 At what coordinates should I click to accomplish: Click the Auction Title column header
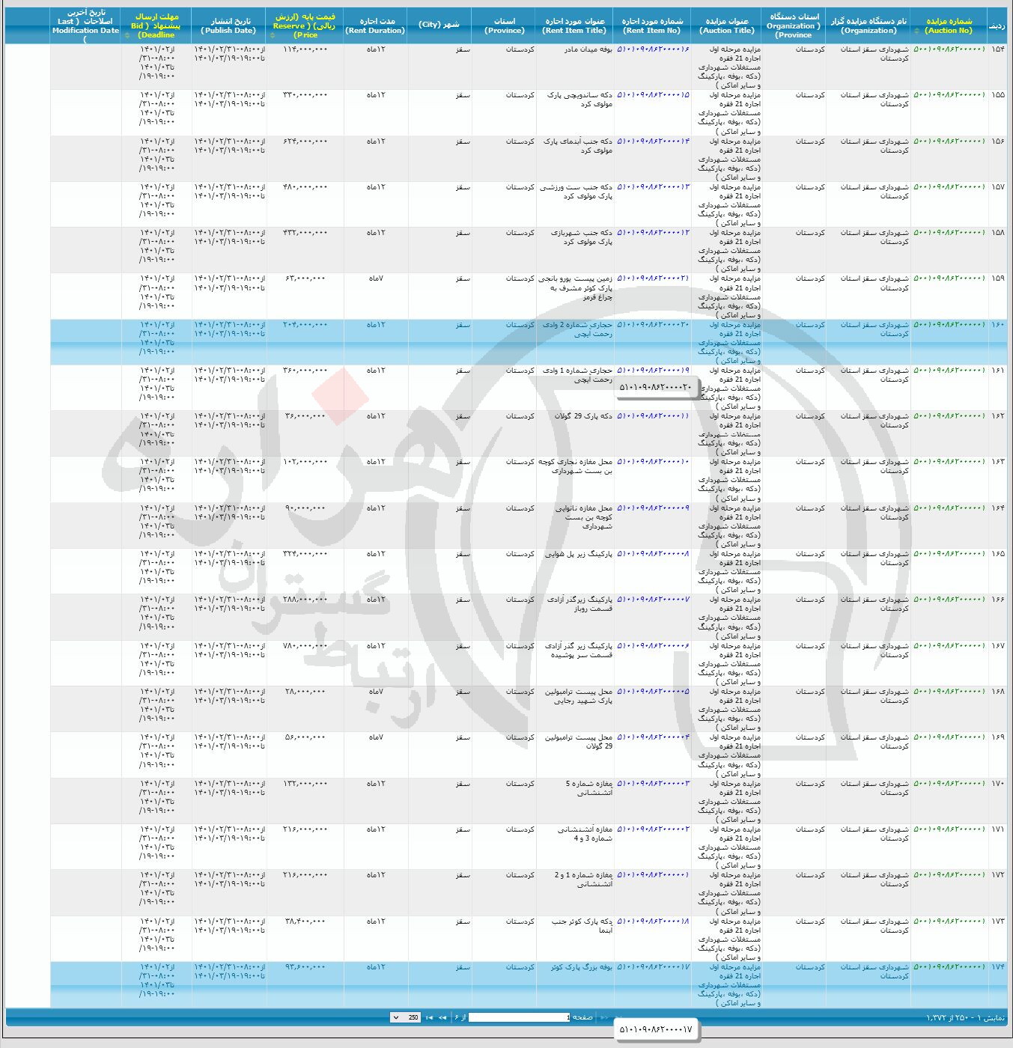coord(727,25)
